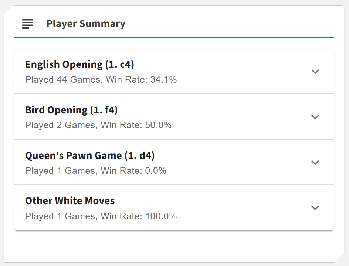Click the green divider below the header
The height and width of the screenshot is (266, 349).
pyautogui.click(x=174, y=37)
